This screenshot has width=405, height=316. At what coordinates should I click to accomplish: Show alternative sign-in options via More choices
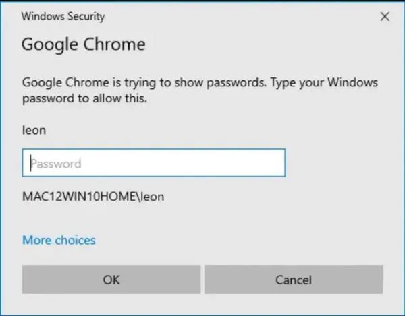pyautogui.click(x=59, y=240)
